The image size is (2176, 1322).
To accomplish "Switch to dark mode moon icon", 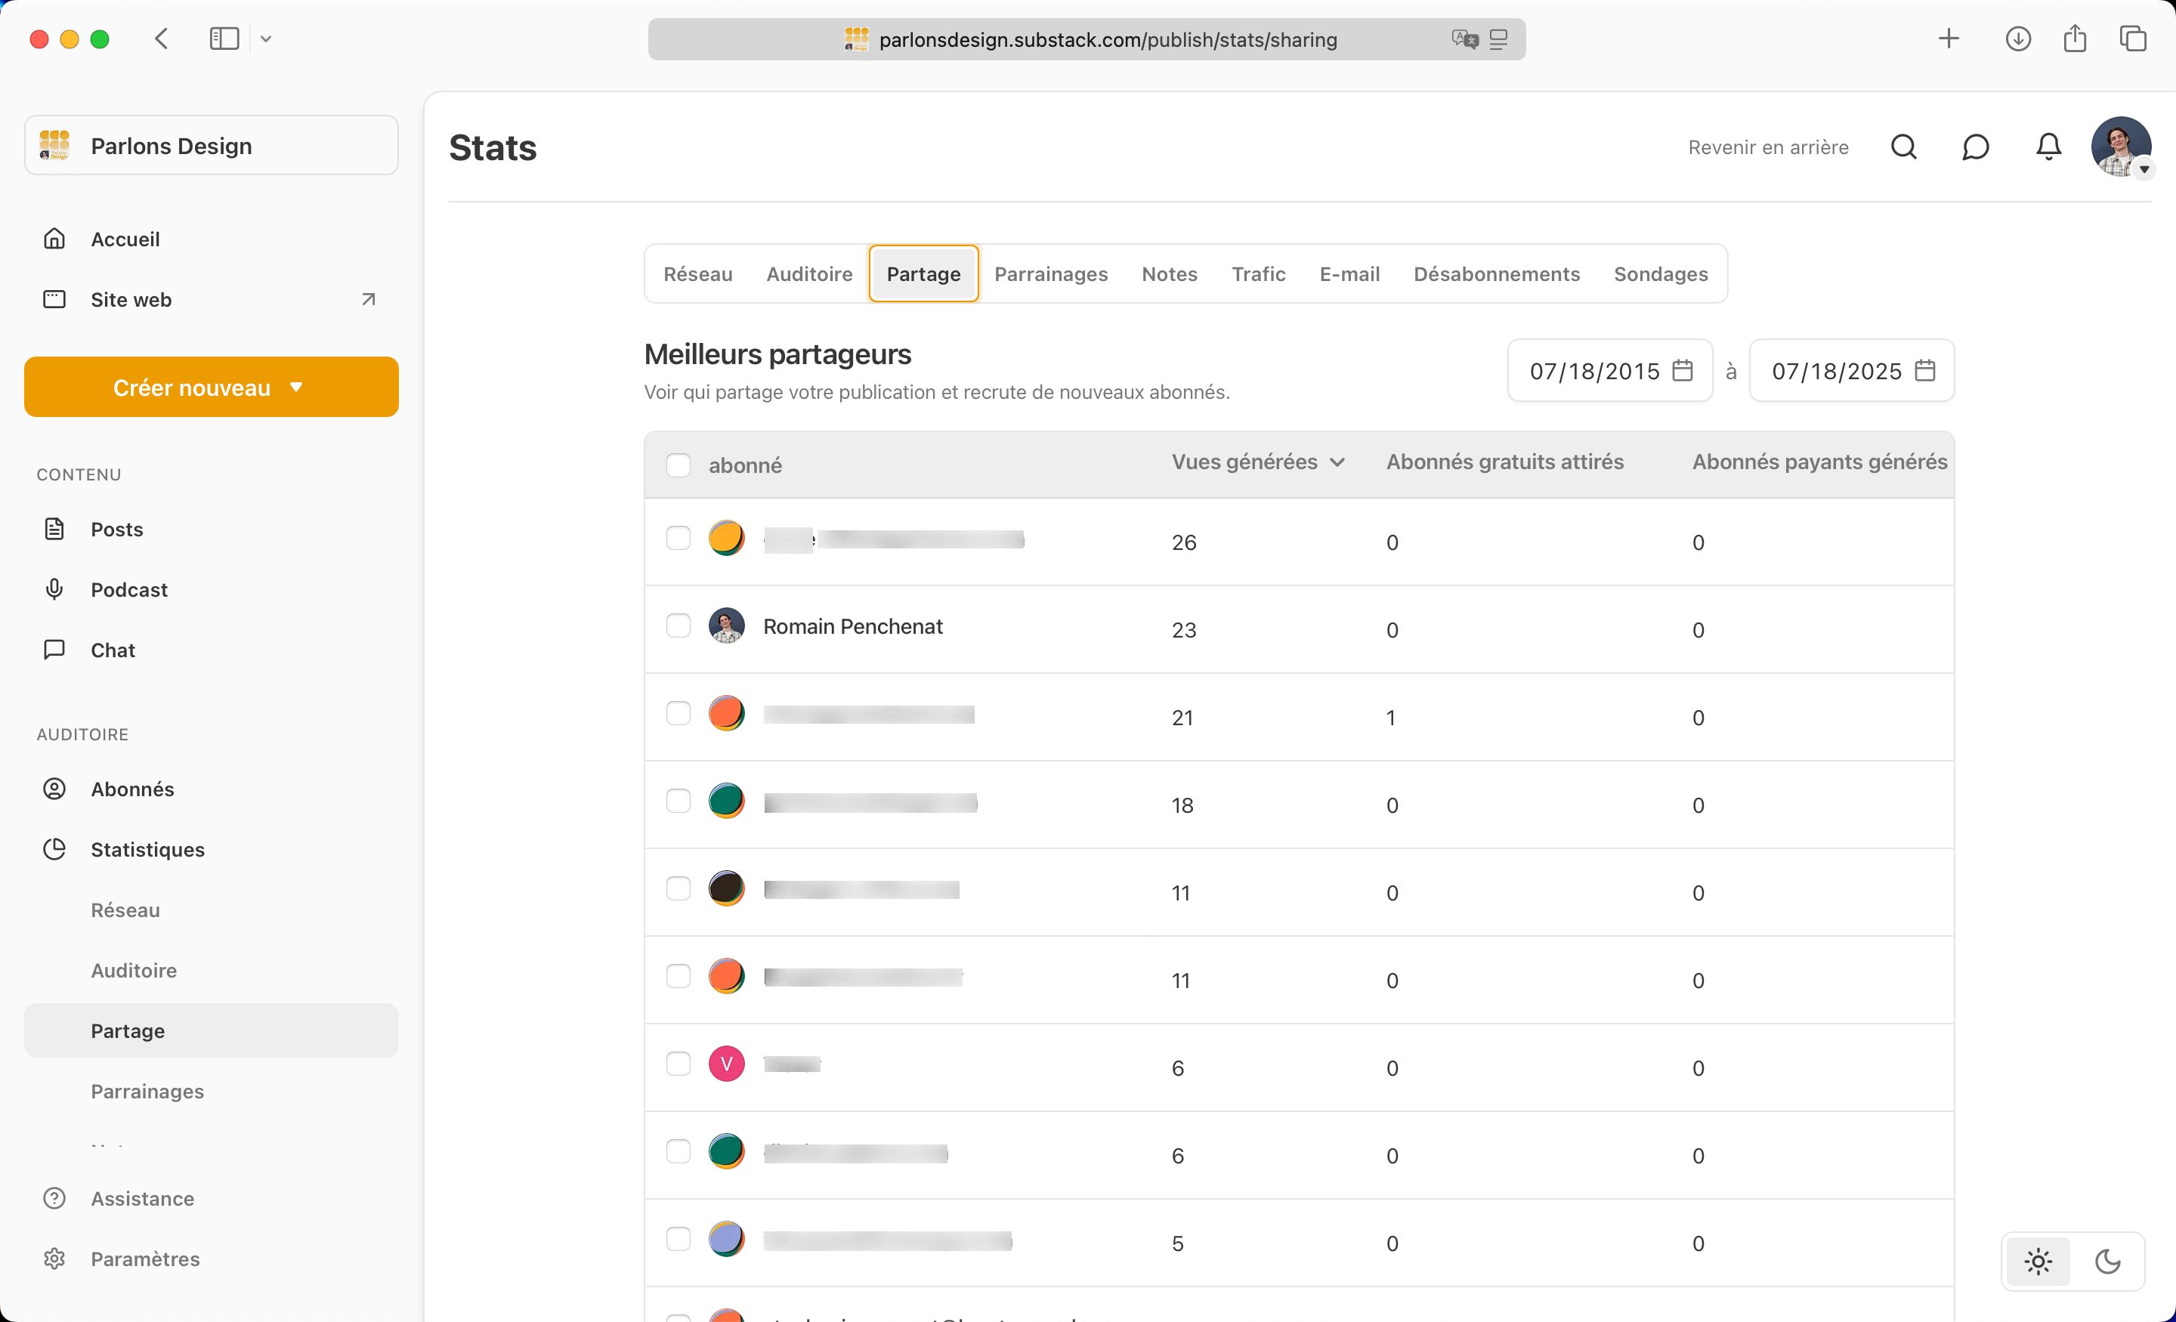I will tap(2108, 1261).
